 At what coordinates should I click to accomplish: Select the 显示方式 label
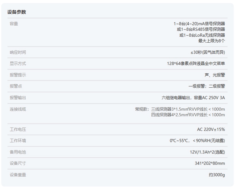tap(18, 63)
